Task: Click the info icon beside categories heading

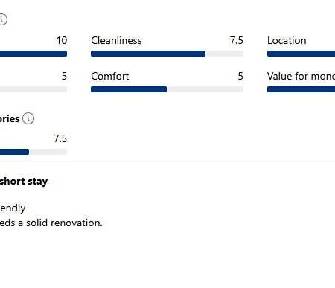Action: [28, 118]
